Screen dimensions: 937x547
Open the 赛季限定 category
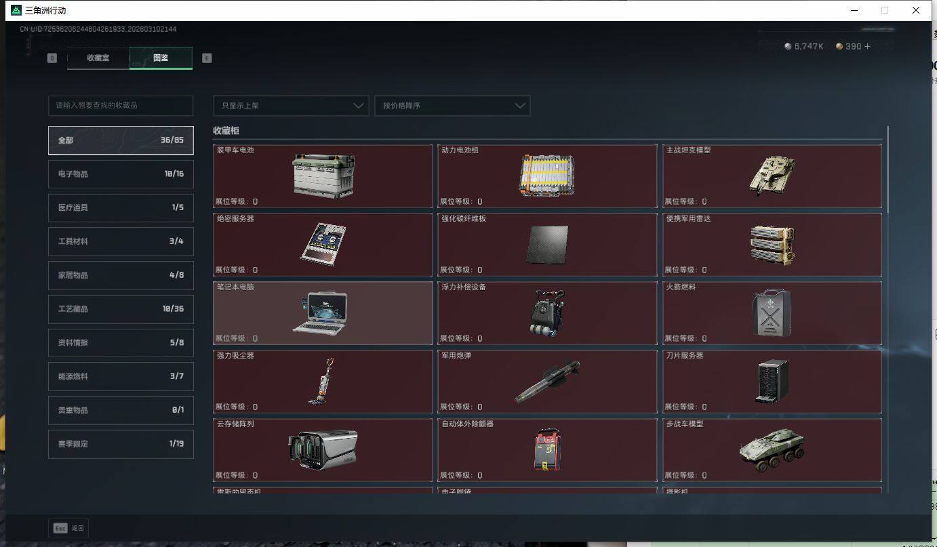point(121,444)
